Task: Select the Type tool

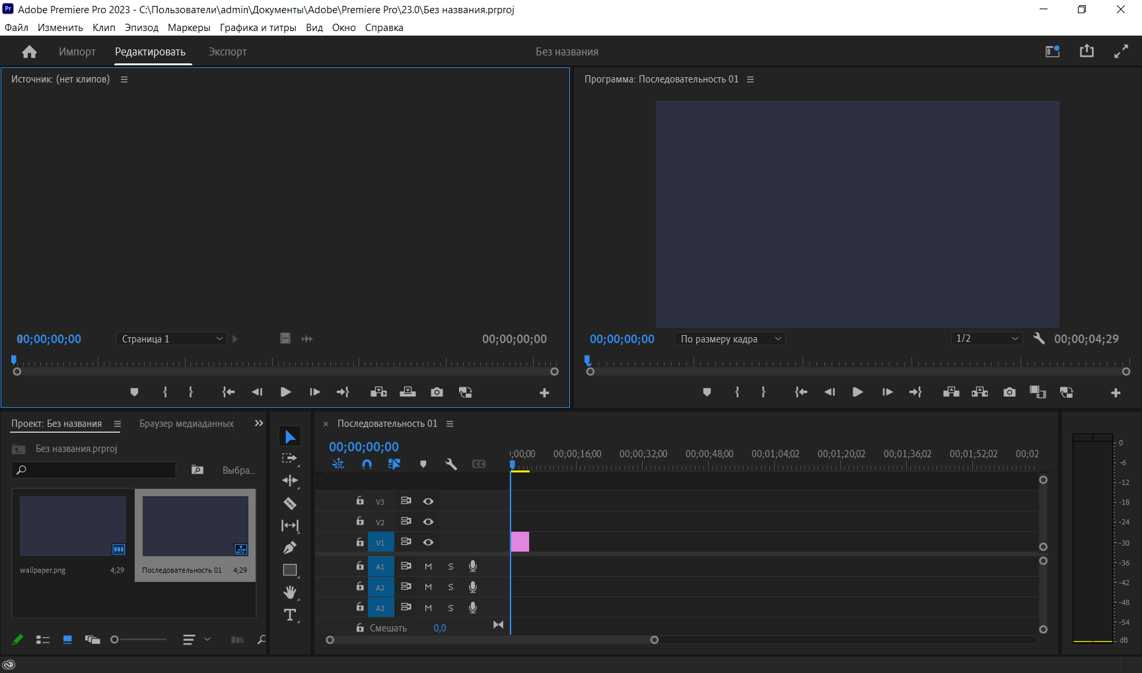Action: pos(289,615)
